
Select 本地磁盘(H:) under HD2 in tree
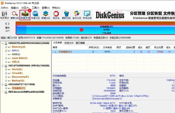pos(19,88)
